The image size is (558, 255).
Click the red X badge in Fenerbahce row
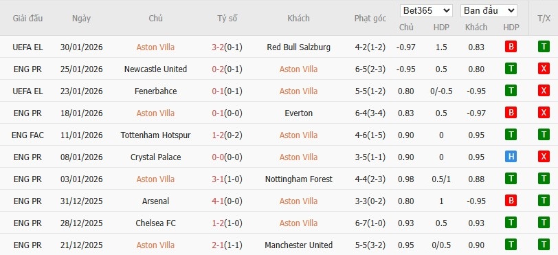point(544,91)
